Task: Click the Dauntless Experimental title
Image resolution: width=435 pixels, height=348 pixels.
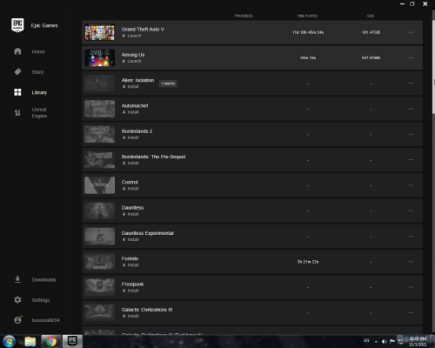Action: [x=148, y=233]
